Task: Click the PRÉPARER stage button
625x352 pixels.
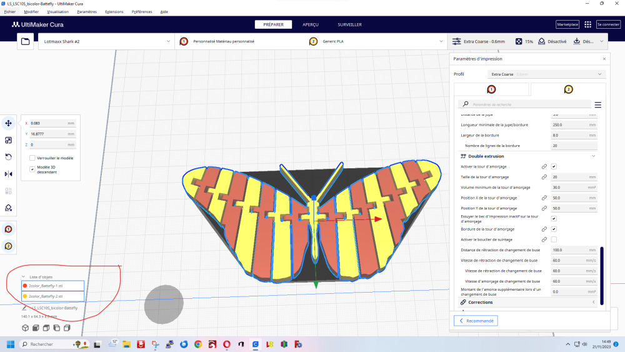Action: 274,25
